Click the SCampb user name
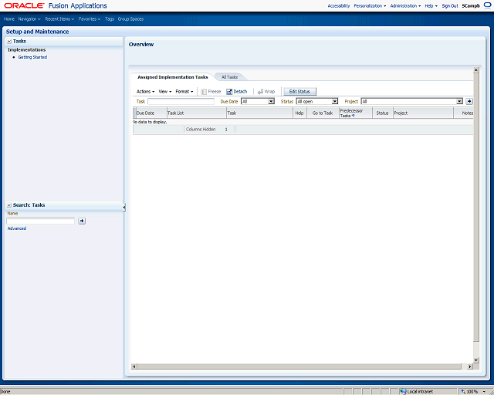The image size is (494, 395). [471, 5]
